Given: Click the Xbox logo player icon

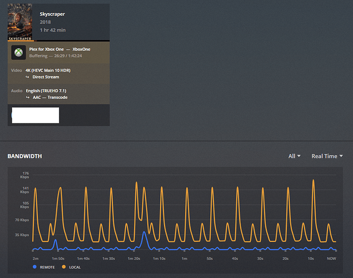Looking at the screenshot, I should [19, 52].
